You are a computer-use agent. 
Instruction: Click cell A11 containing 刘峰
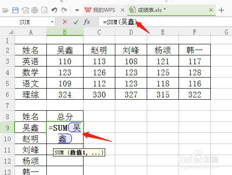[x=31, y=149]
